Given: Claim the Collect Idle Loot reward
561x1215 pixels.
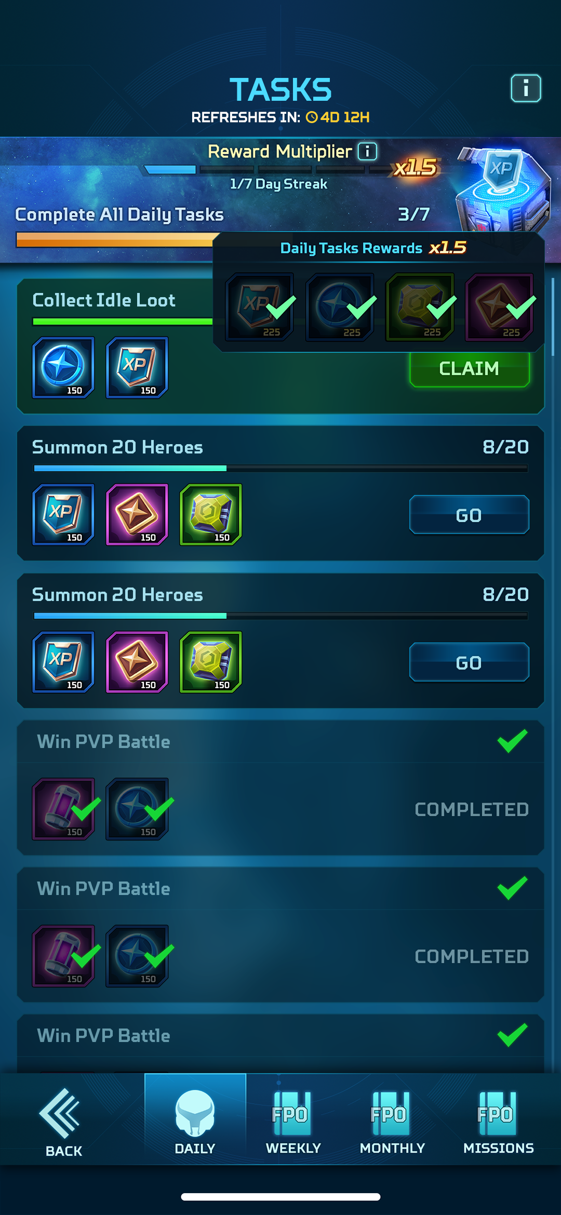Looking at the screenshot, I should 470,369.
